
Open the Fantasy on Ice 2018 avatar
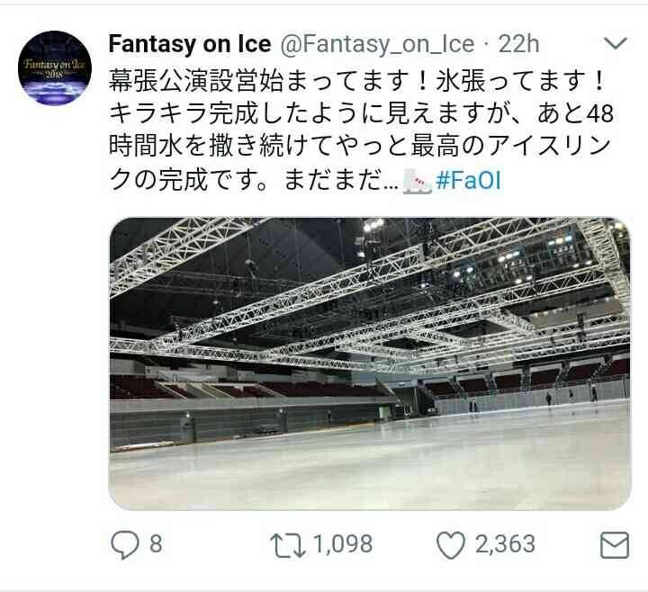pos(55,67)
